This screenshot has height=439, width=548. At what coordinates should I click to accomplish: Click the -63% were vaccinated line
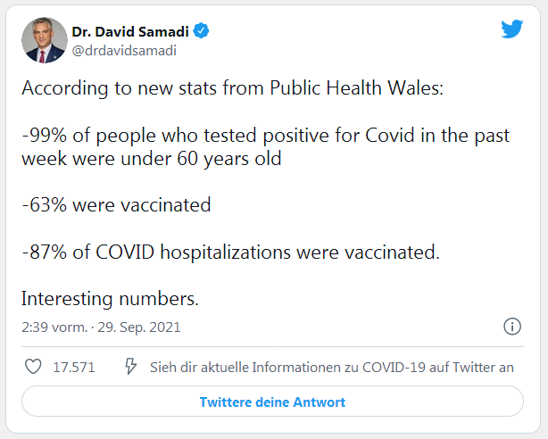[116, 205]
